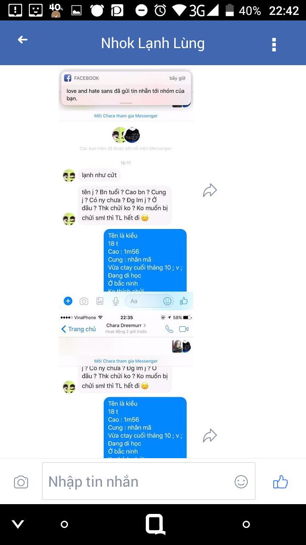Focus the 'Nhập tin nhắn' message field
The image size is (306, 545).
[149, 481]
